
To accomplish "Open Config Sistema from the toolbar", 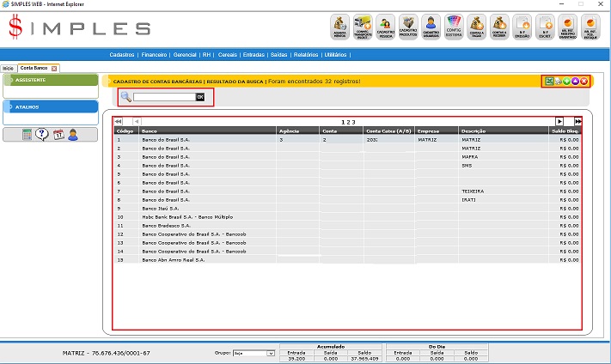I will (x=454, y=27).
